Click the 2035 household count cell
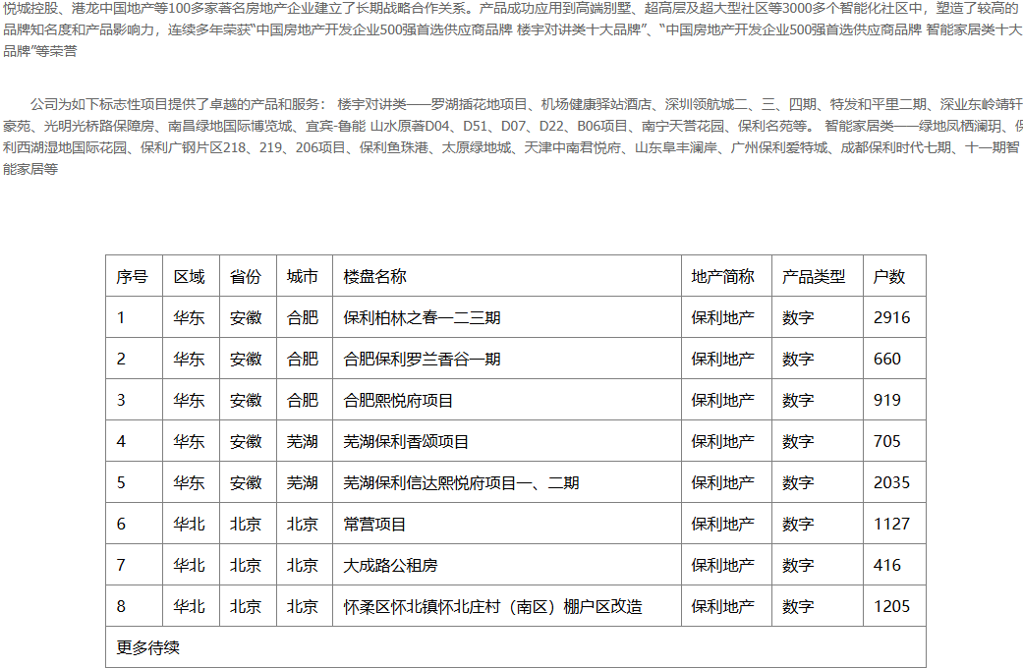The image size is (1023, 668). (x=892, y=483)
